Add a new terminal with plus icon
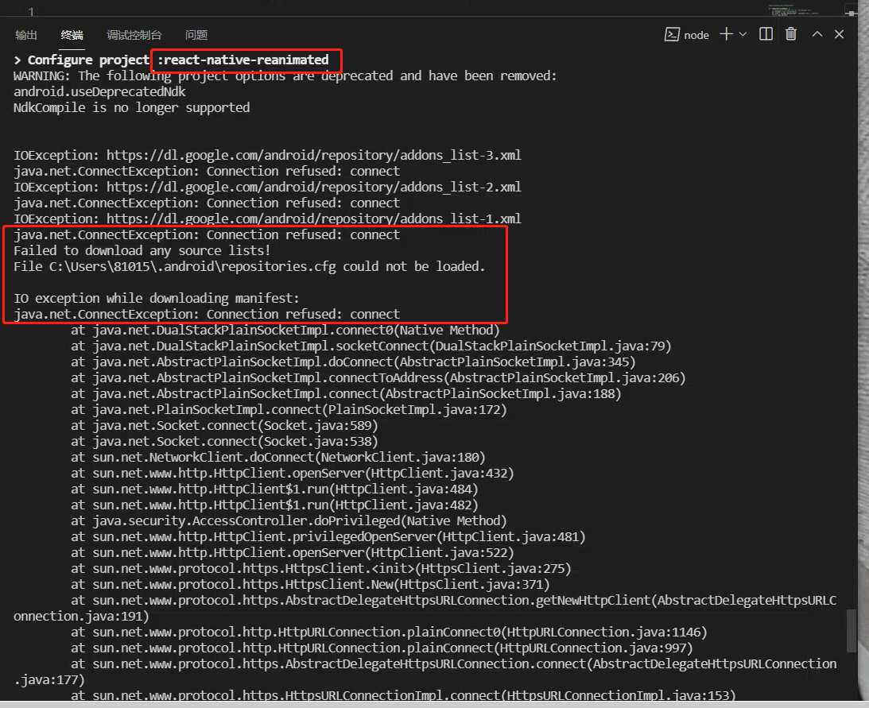The width and height of the screenshot is (869, 708). point(726,34)
